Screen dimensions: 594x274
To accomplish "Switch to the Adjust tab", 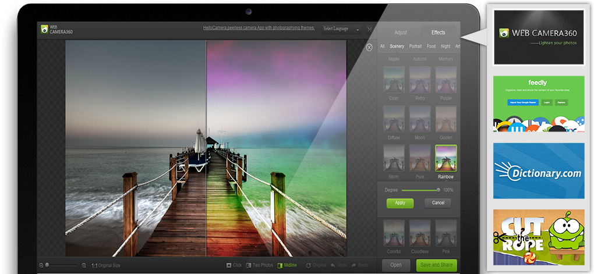I will tap(401, 33).
